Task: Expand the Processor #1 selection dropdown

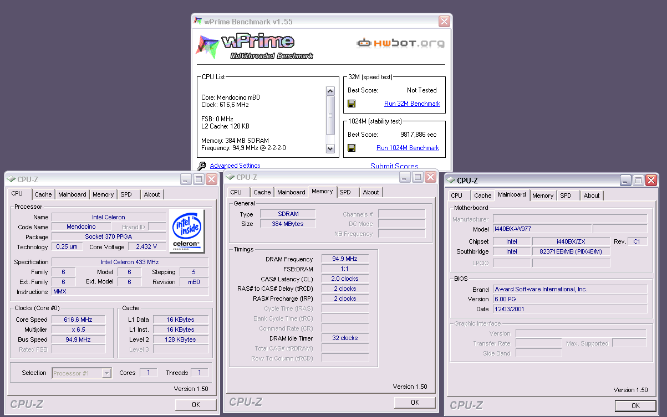Action: [x=106, y=373]
